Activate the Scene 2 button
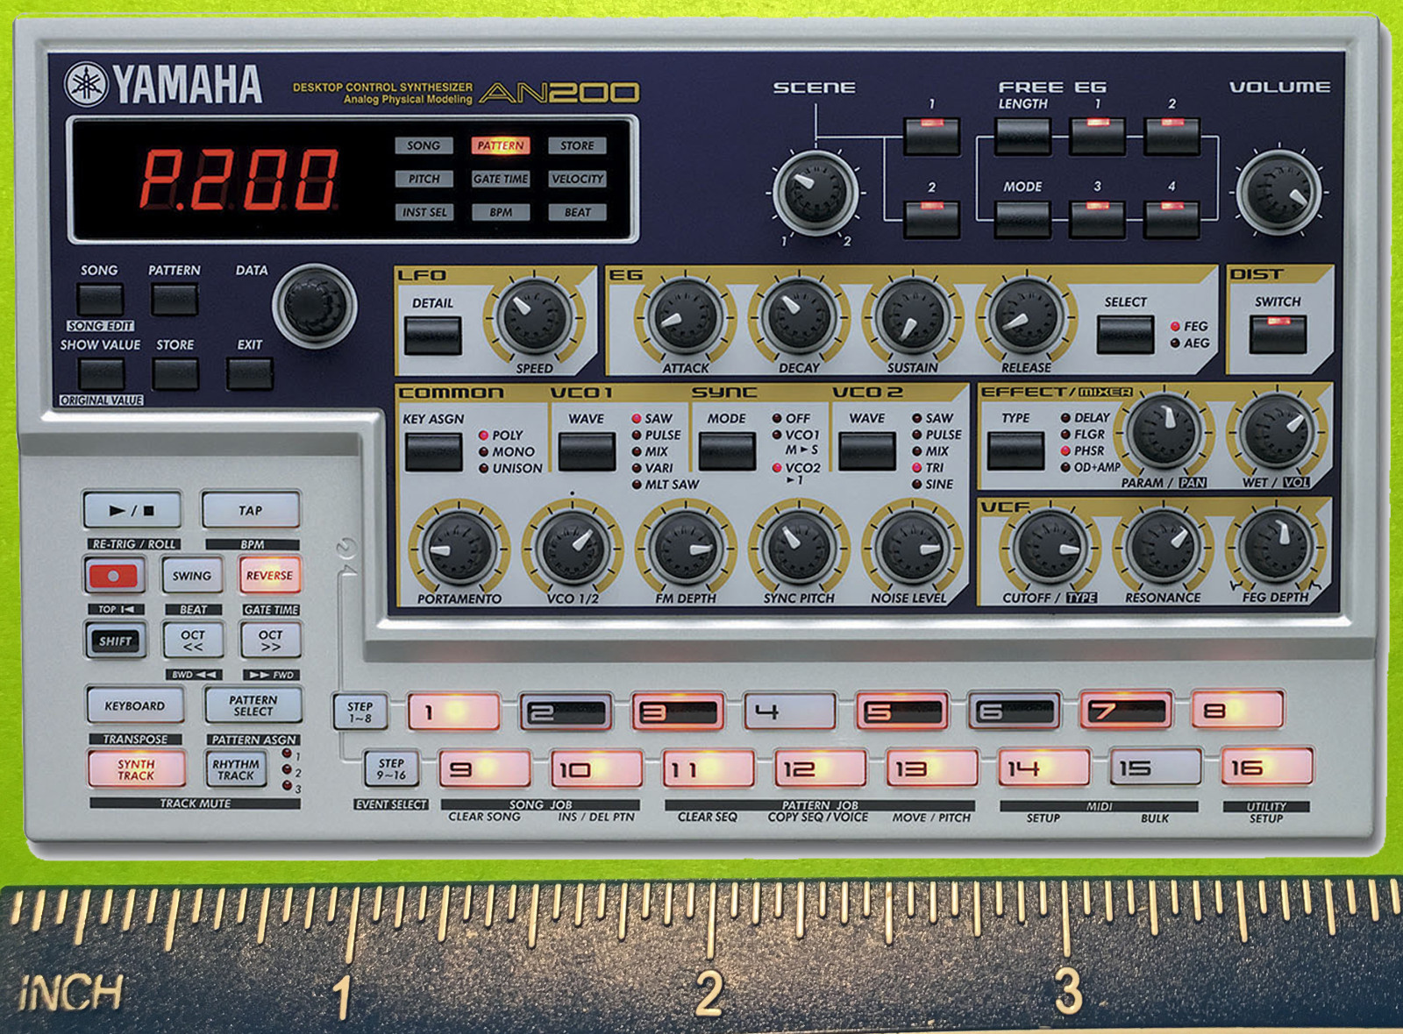 pyautogui.click(x=931, y=219)
